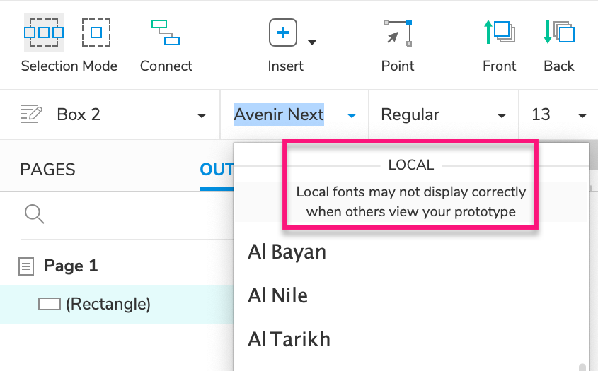Choose Al Nile font from list
Viewport: 598px width, 371px height.
click(277, 295)
